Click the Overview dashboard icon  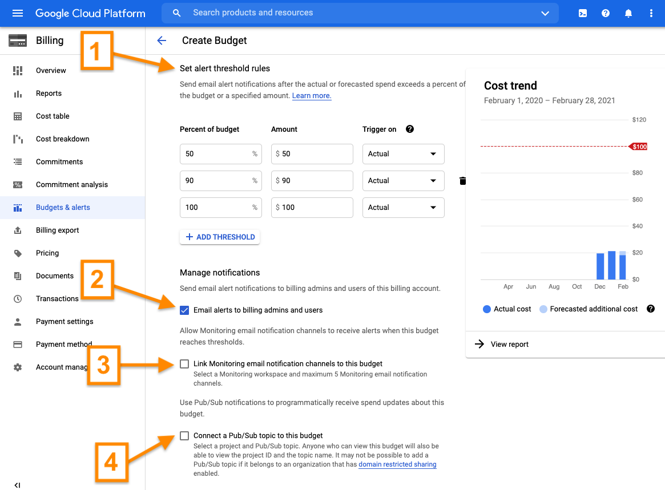[x=18, y=70]
